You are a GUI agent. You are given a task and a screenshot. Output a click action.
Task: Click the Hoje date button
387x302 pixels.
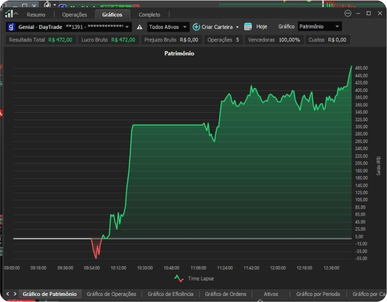[x=261, y=27]
